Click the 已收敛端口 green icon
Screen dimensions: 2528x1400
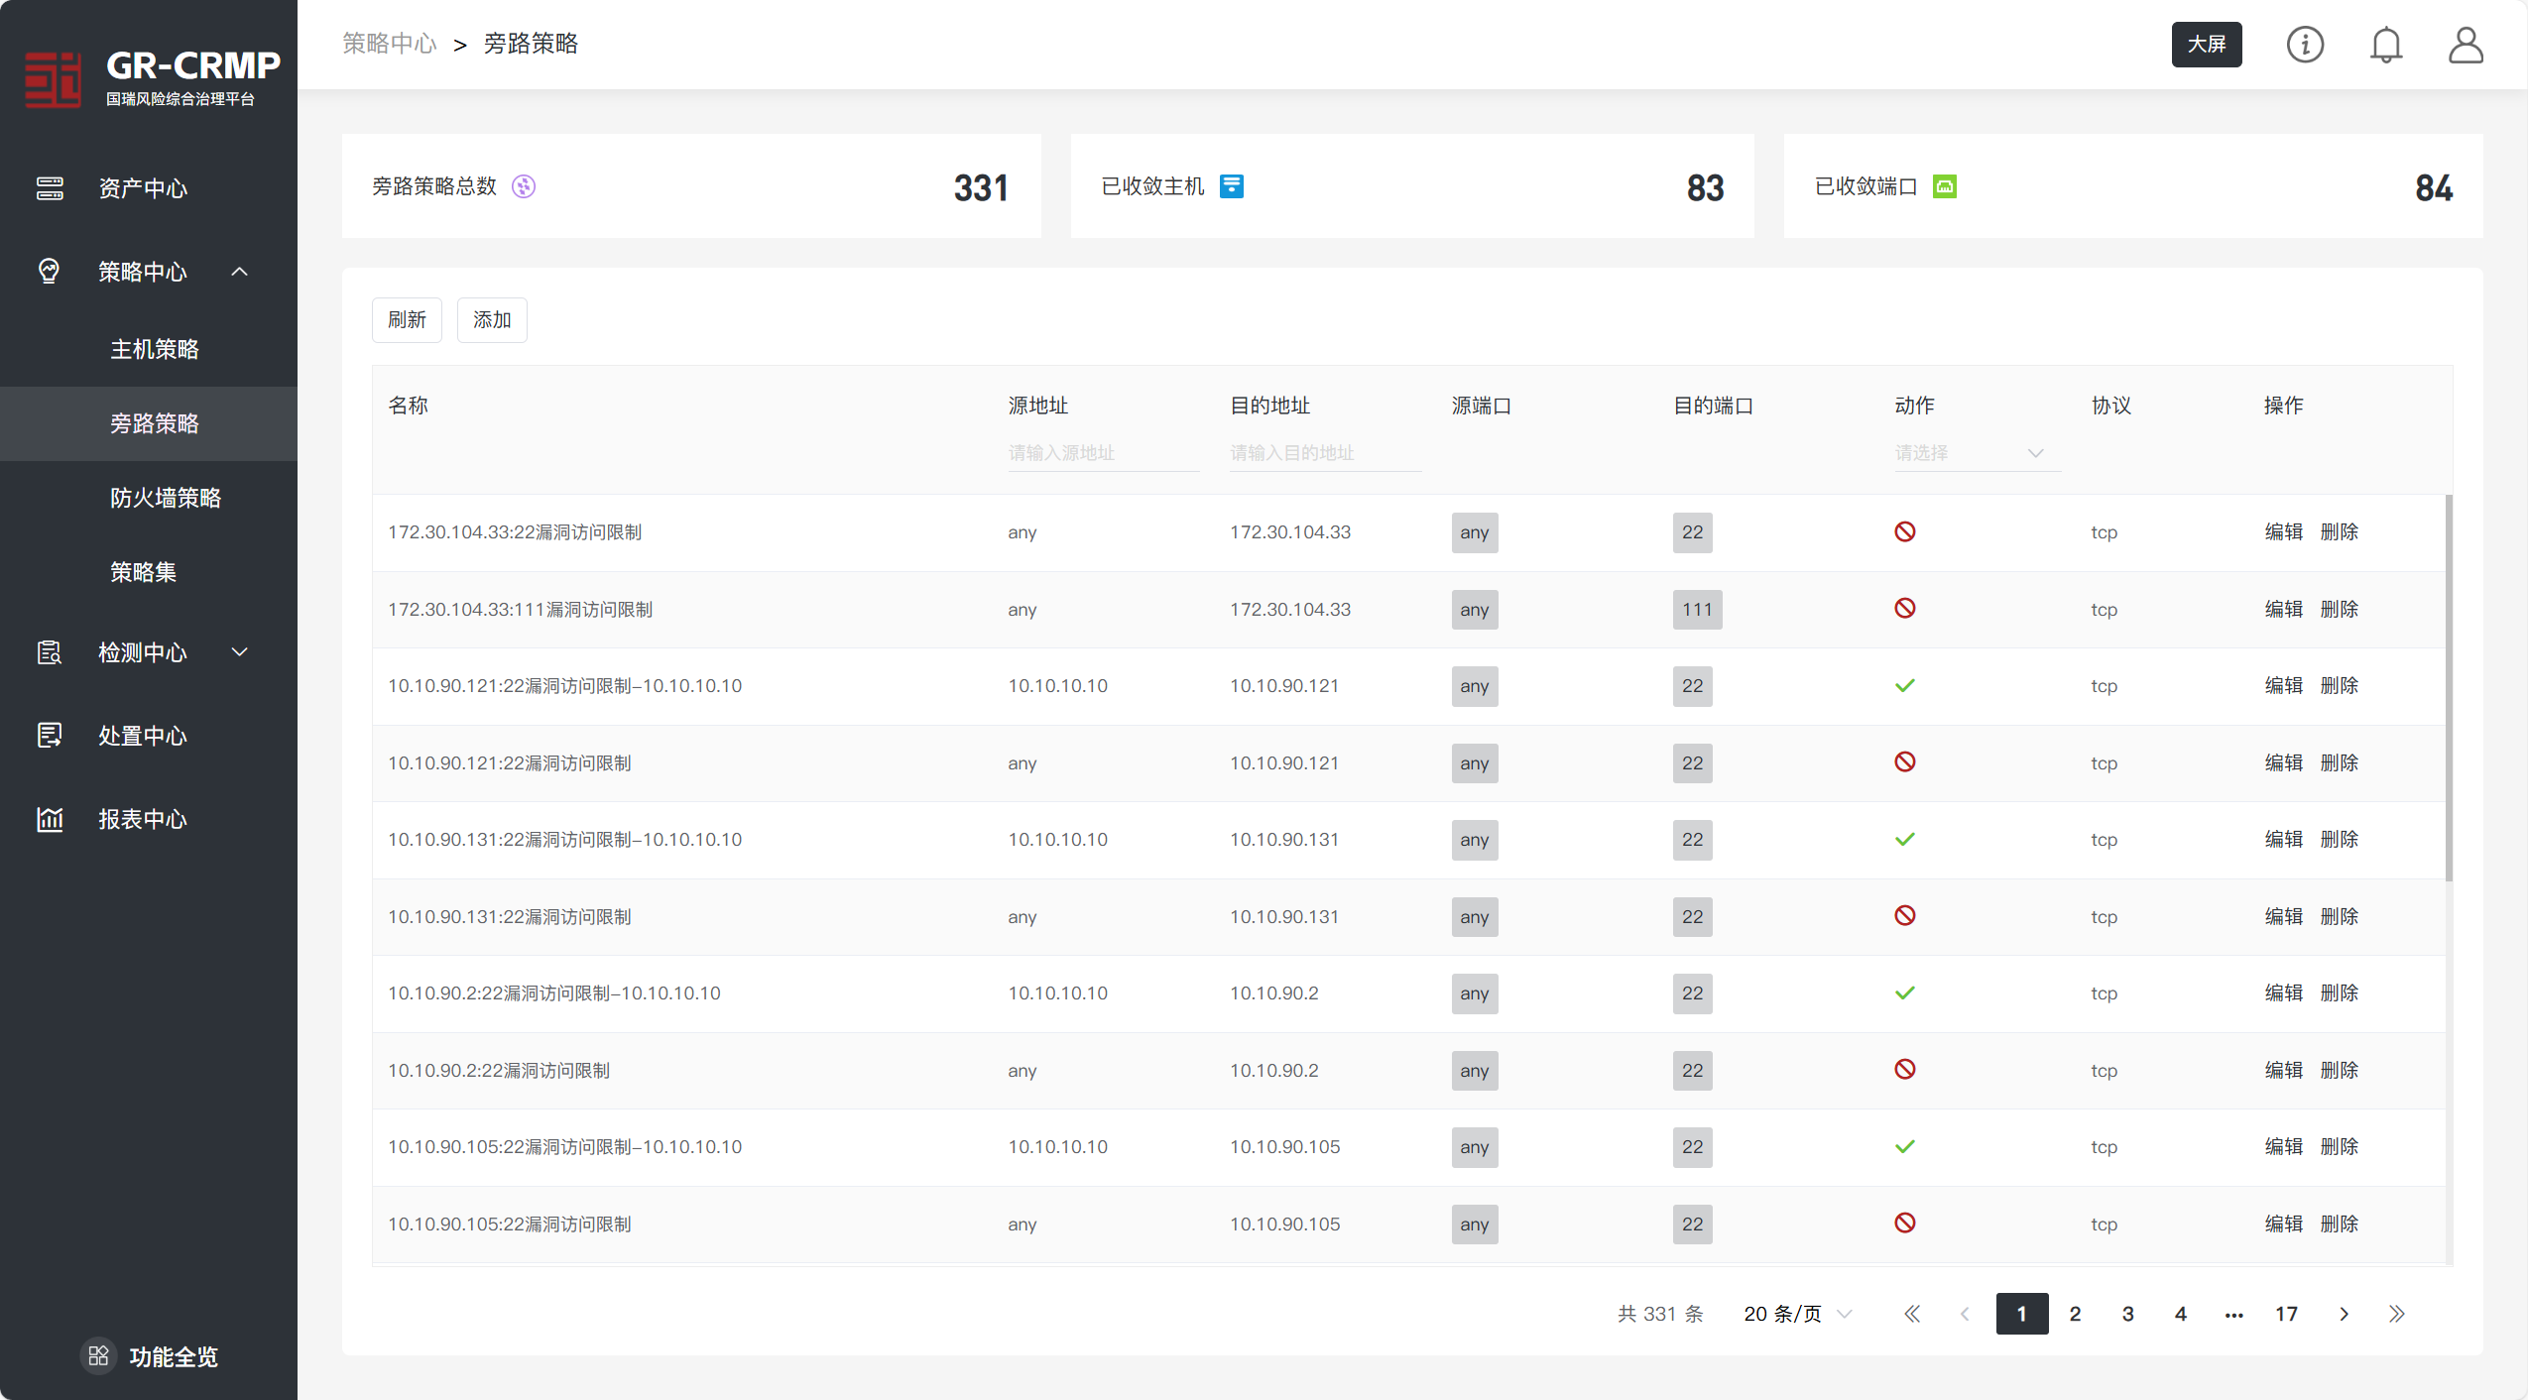[1944, 186]
